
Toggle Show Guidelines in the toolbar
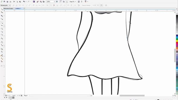pyautogui.click(x=67, y=2)
